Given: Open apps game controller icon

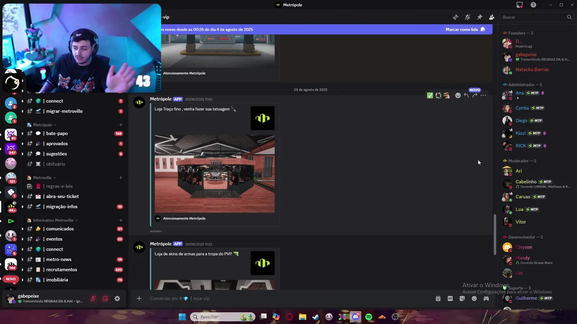Looking at the screenshot, I should (x=486, y=298).
